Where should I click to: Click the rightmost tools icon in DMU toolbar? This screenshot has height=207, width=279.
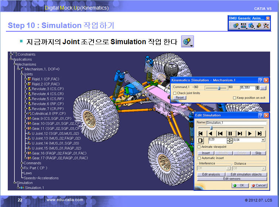[x=266, y=25]
